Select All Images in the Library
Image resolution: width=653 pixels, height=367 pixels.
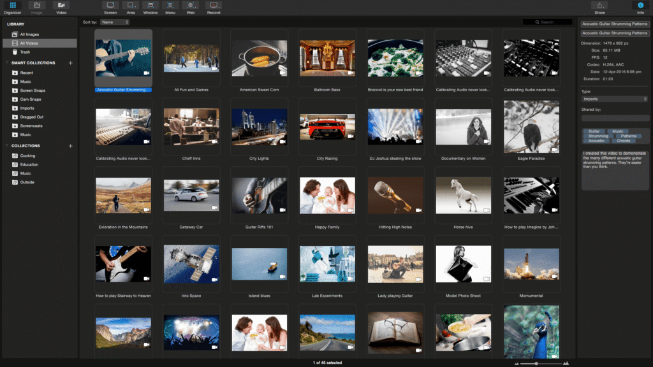pyautogui.click(x=29, y=34)
